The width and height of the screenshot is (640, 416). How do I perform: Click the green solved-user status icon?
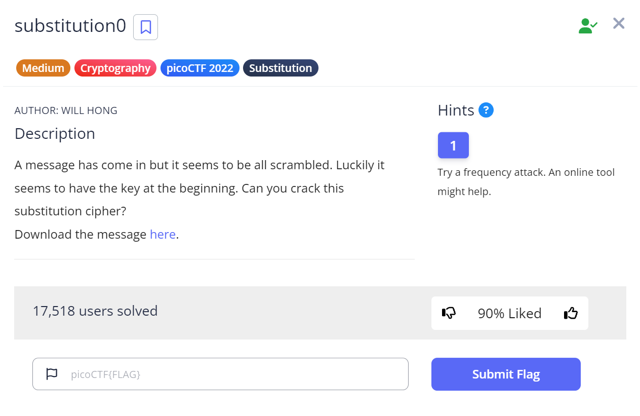(588, 26)
